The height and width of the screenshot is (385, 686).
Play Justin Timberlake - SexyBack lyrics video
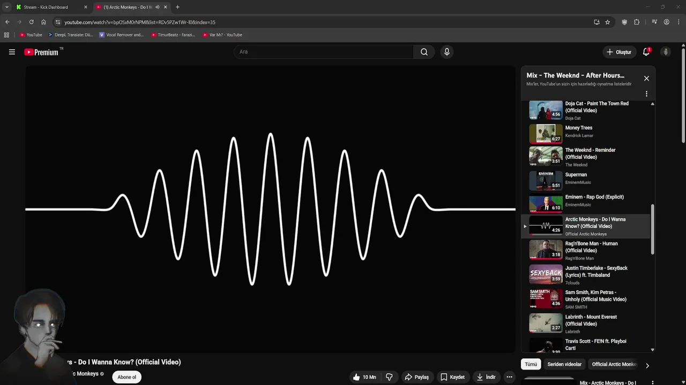[586, 275]
